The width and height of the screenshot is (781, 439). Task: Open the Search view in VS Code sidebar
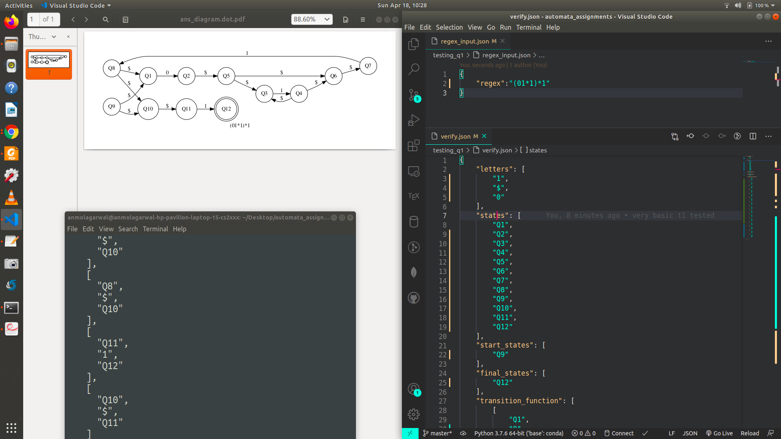(x=414, y=69)
